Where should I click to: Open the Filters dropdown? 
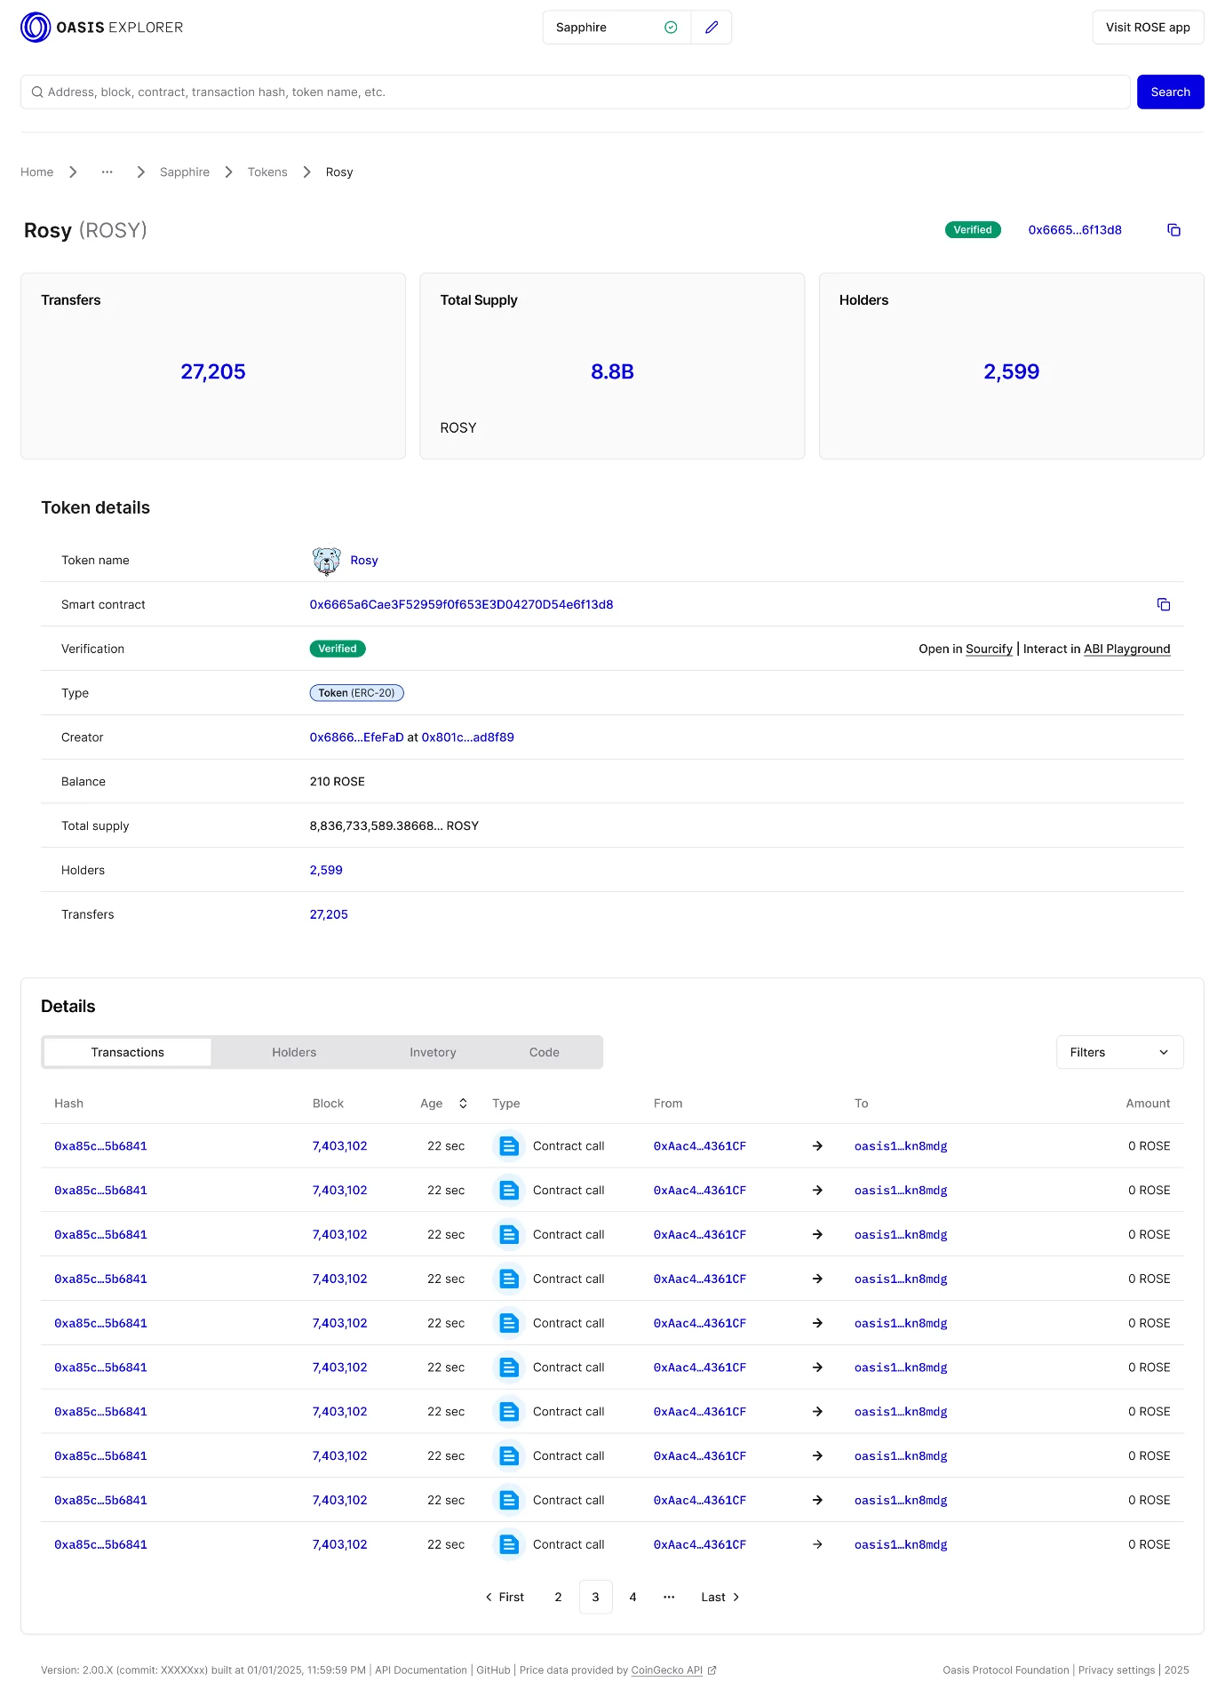[x=1119, y=1053]
